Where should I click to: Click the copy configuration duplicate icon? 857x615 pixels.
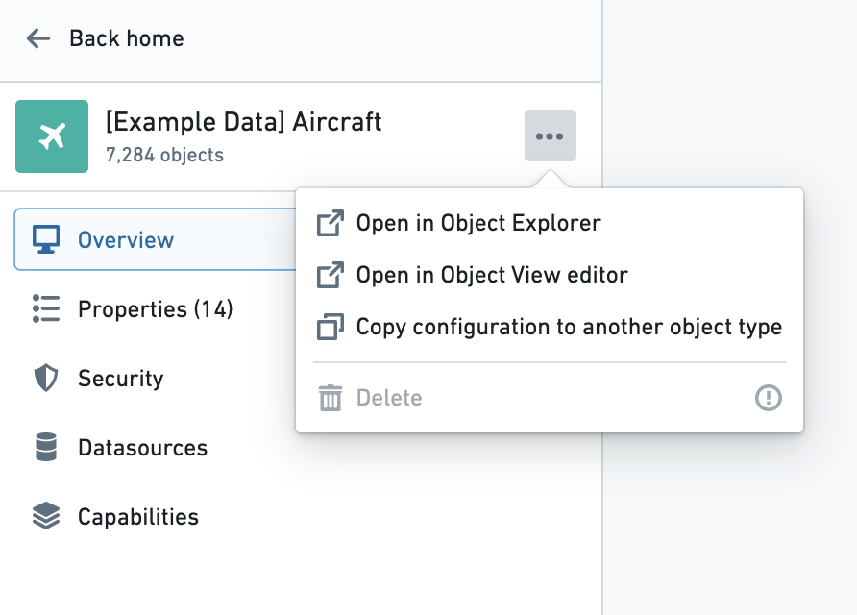[x=331, y=327]
